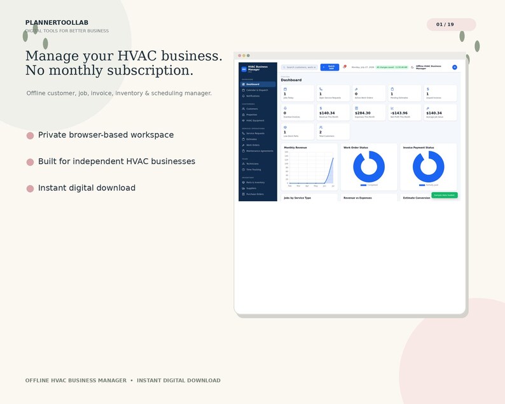Click the PLANNERTOOLLAB brand name

click(57, 22)
